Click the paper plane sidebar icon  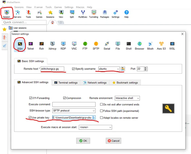click(4, 46)
